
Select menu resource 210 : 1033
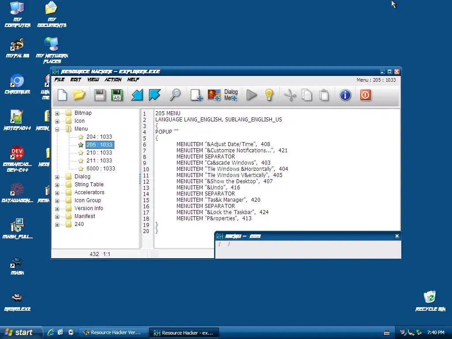[x=99, y=152]
